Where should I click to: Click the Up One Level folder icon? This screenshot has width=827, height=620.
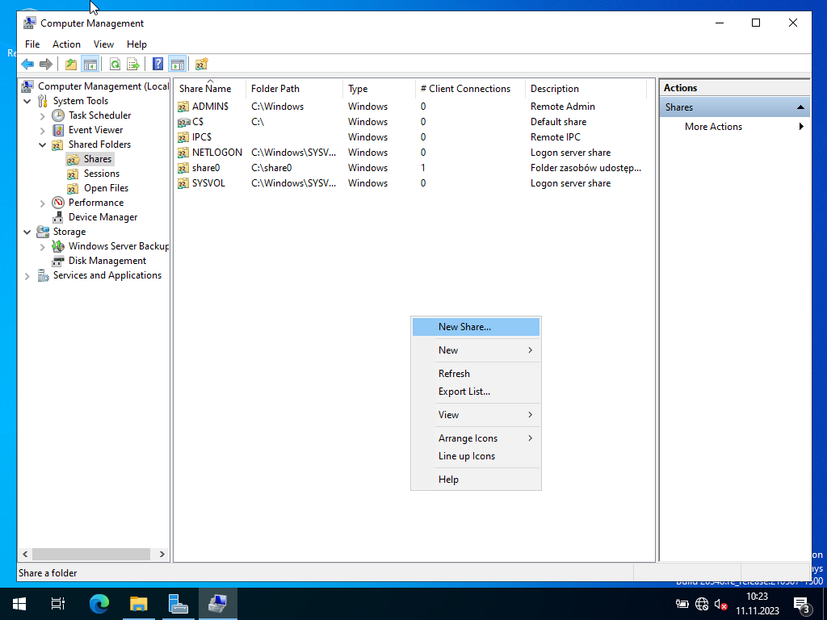(71, 64)
